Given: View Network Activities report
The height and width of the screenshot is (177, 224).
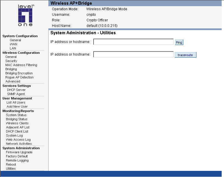Looking at the screenshot, I should click(19, 144).
